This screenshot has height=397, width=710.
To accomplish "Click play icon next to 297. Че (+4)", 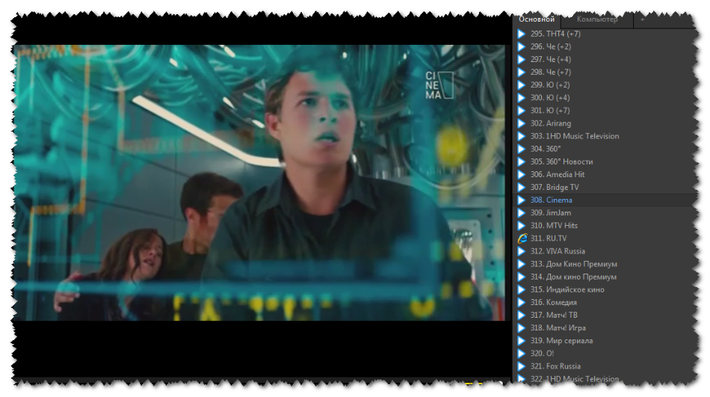I will tap(522, 59).
